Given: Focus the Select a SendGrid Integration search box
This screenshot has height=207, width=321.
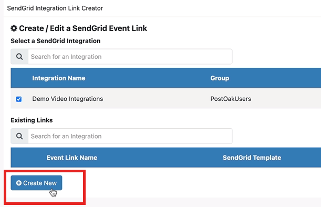Looking at the screenshot, I should (x=130, y=57).
